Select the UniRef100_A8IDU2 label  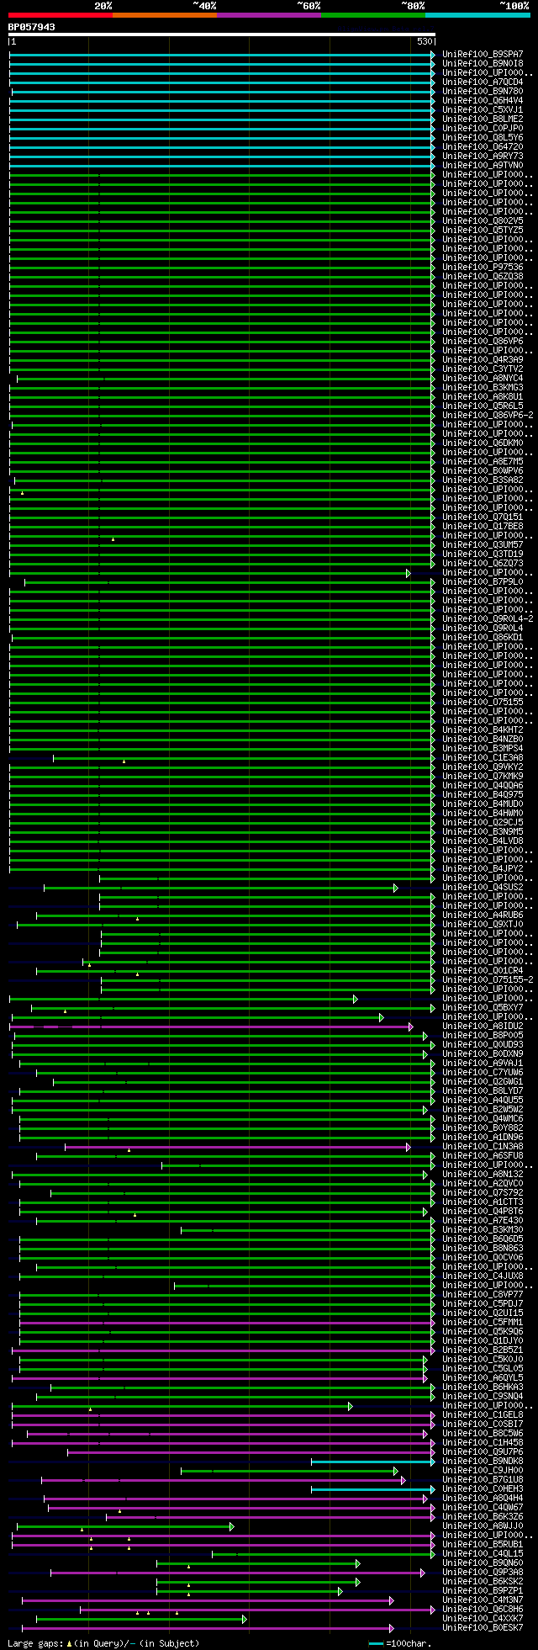point(483,1027)
